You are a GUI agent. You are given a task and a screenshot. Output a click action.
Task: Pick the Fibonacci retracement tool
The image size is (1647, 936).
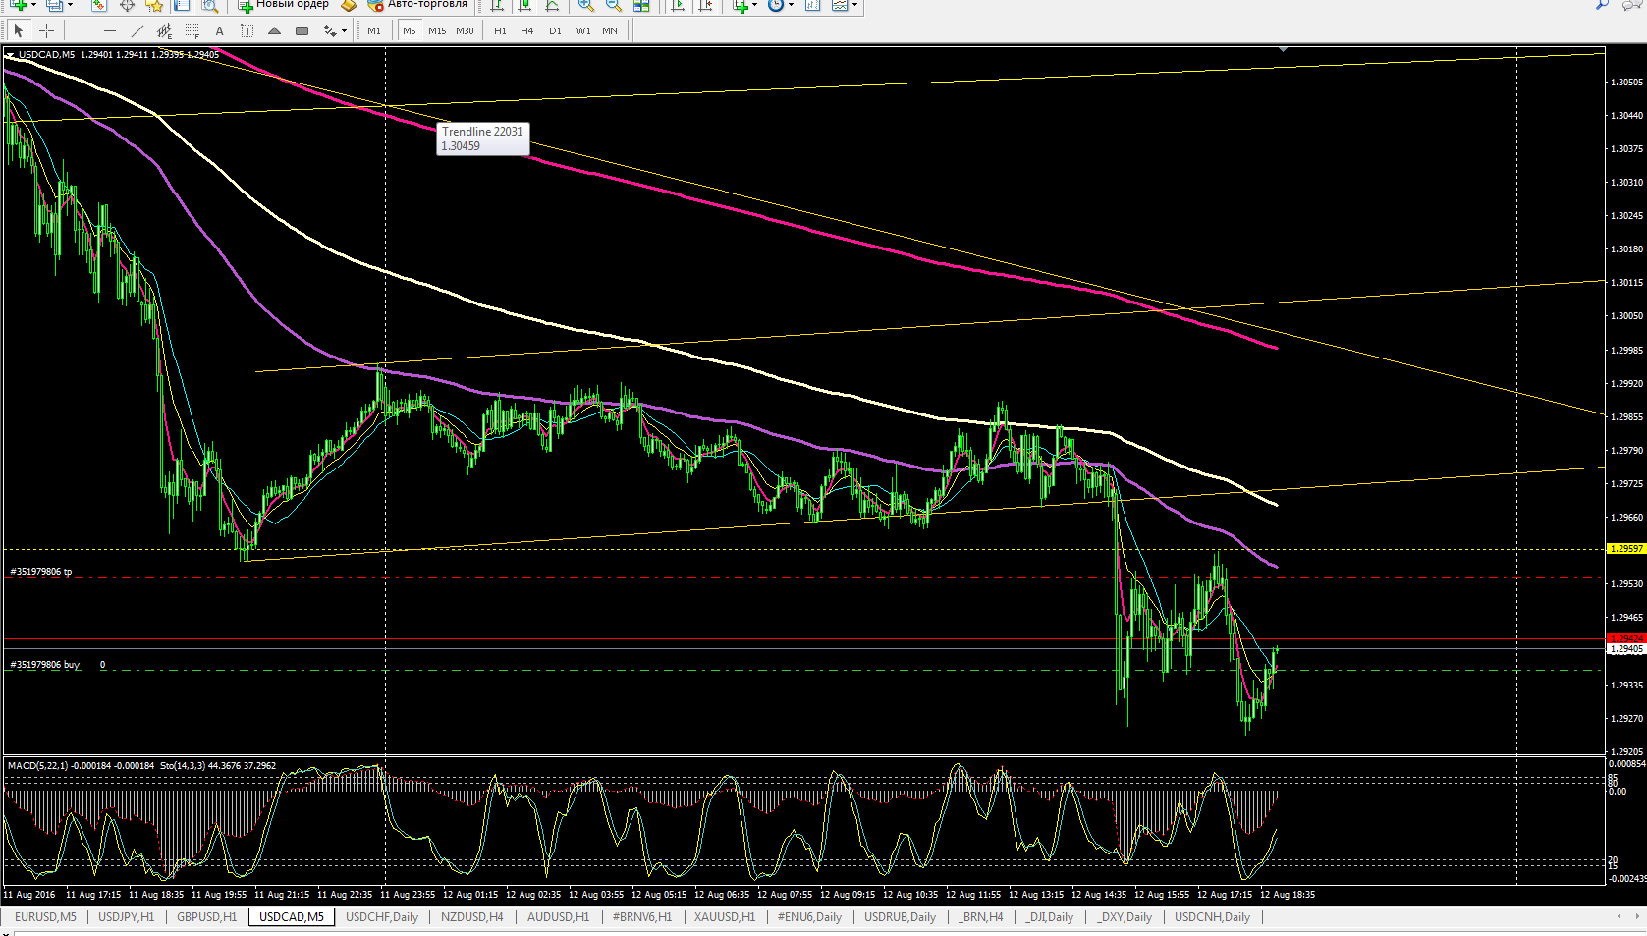click(192, 31)
